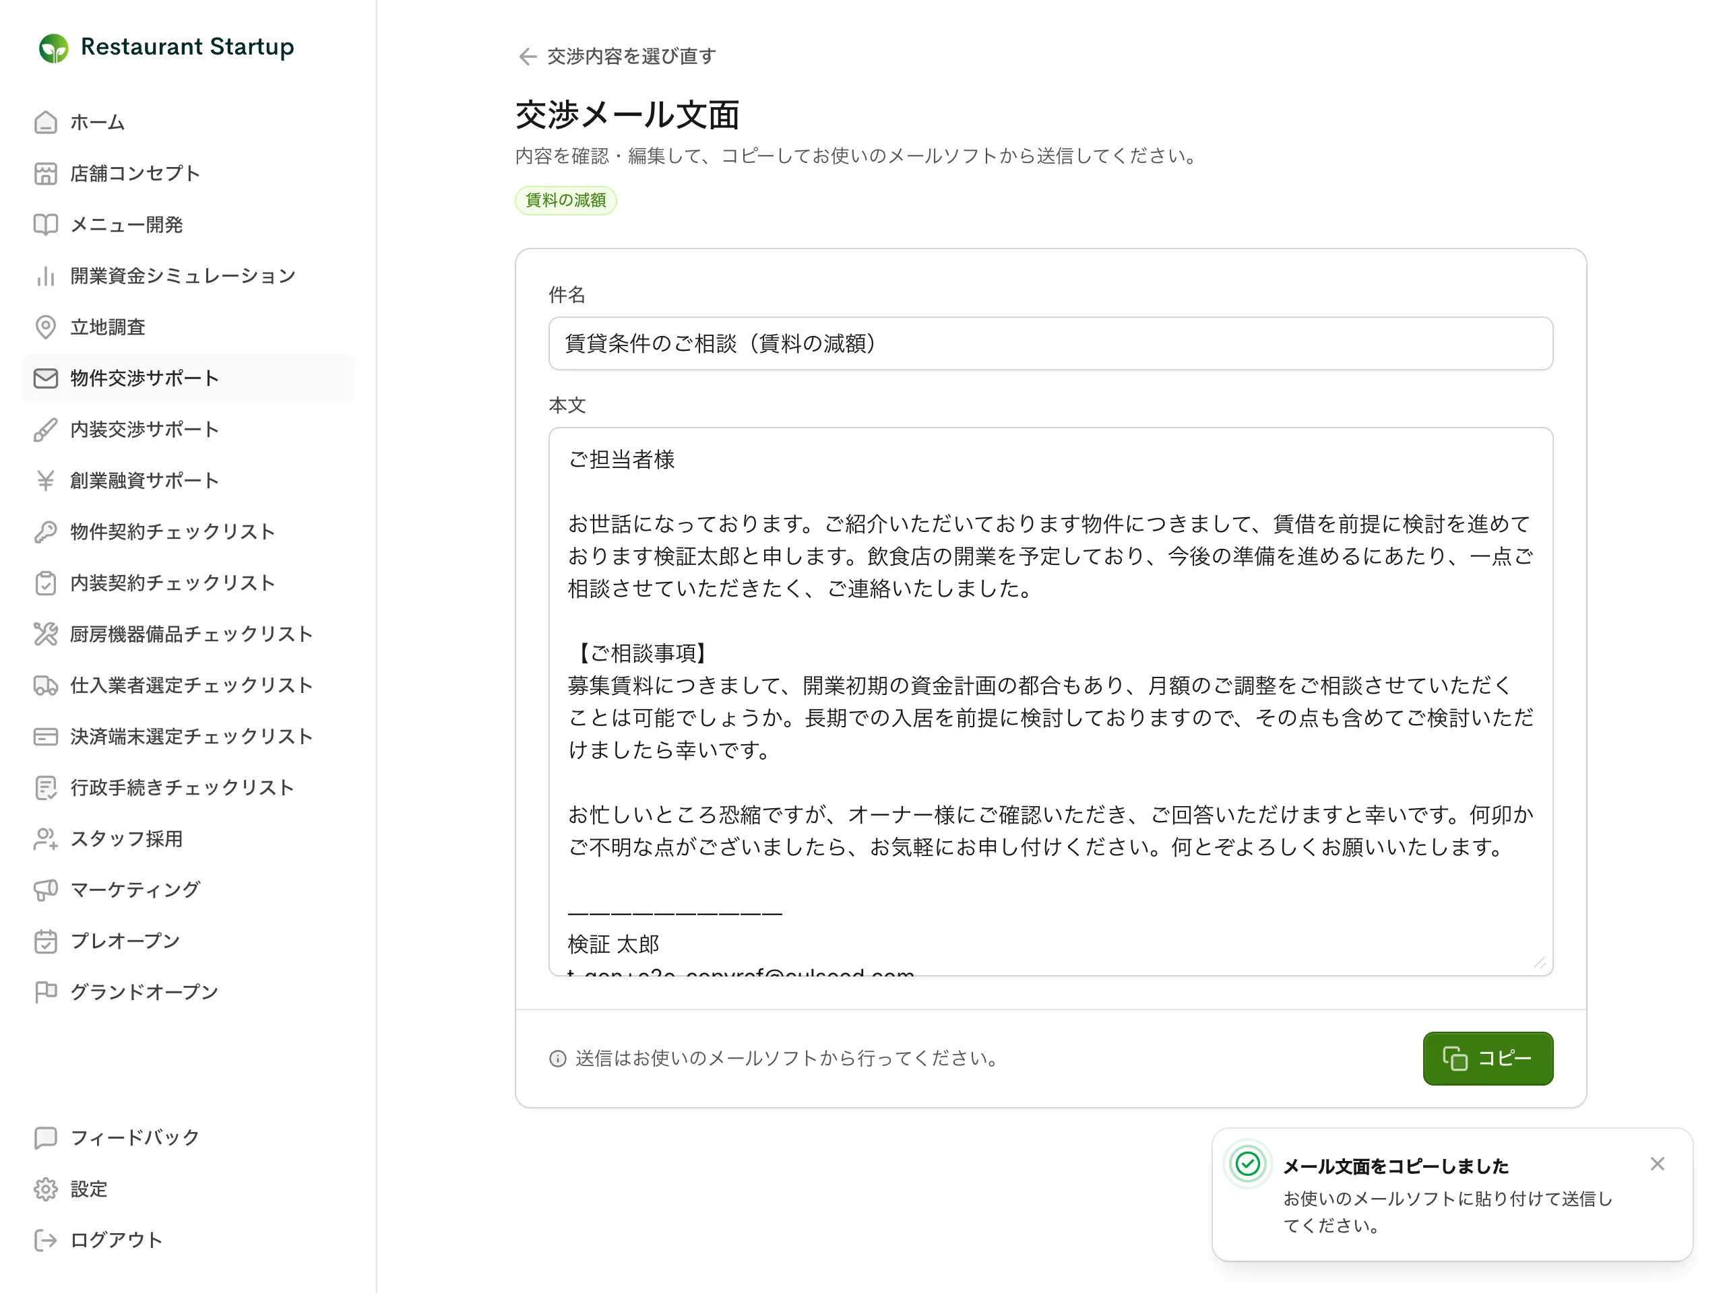Screen dimensions: 1725x1293
Task: Click the スタッフ採用 user-plus icon
Action: pos(46,838)
